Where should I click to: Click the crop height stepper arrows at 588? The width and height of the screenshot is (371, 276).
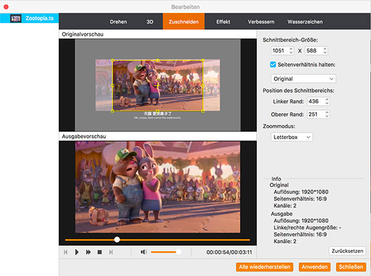(325, 50)
